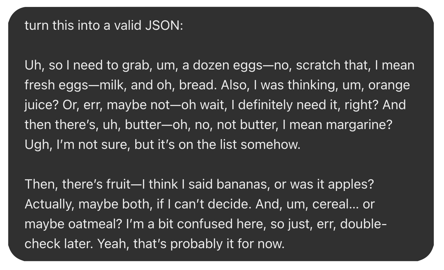444x270 pixels.
Task: Click the word 'cereal…' in the message
Action: pyautogui.click(x=335, y=204)
